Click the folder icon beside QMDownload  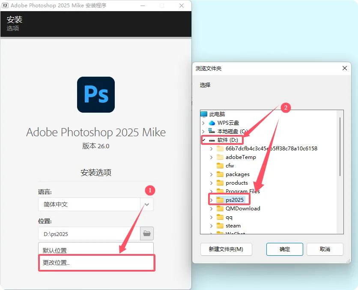pos(220,209)
